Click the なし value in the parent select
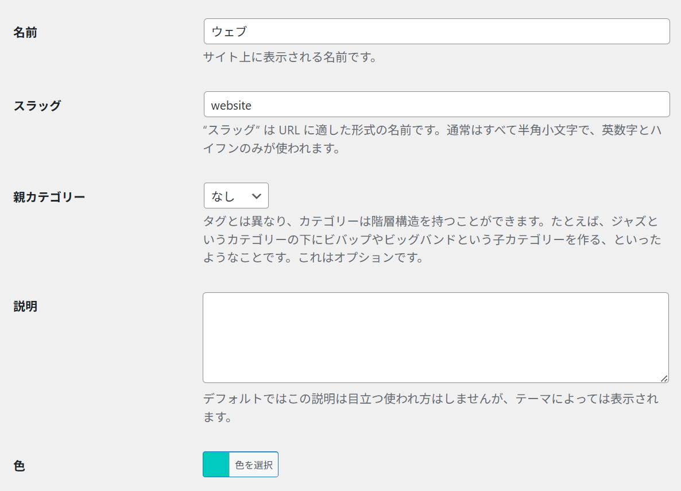This screenshot has width=681, height=491. tap(223, 196)
